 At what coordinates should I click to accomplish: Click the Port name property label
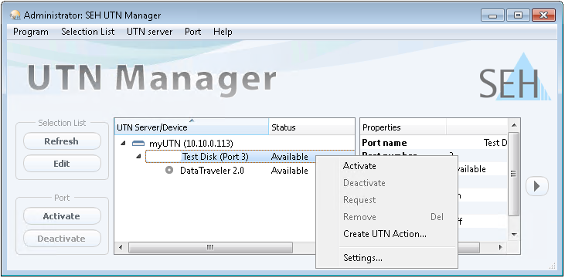[384, 143]
